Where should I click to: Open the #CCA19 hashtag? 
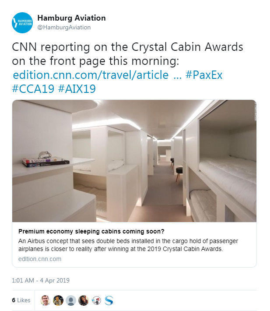[33, 88]
